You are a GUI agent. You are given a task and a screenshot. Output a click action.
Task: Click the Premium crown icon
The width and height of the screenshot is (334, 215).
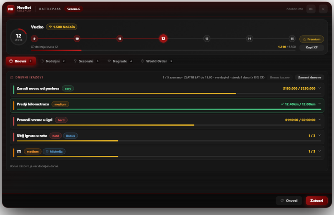coord(305,39)
